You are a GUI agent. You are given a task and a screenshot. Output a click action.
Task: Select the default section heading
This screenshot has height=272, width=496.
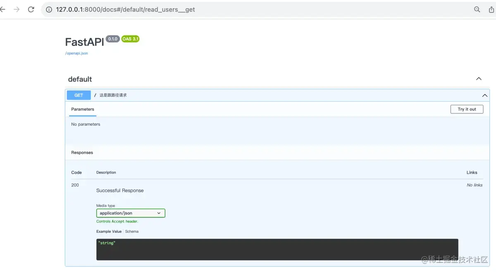tap(80, 79)
